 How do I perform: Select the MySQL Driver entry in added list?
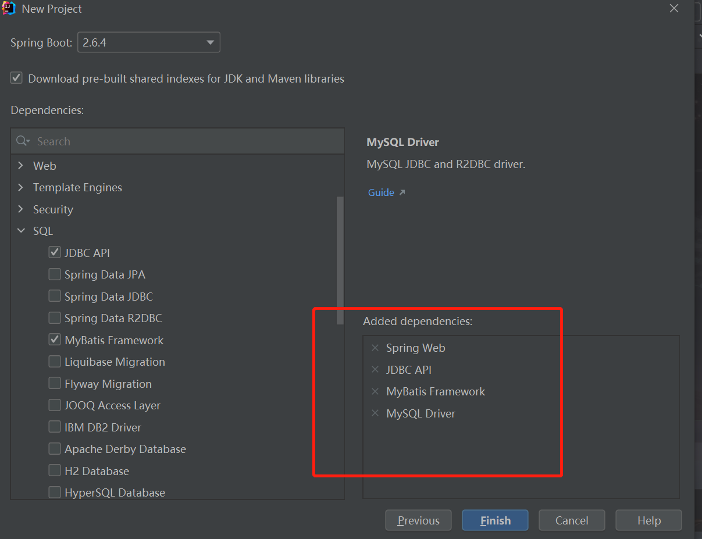click(x=421, y=413)
